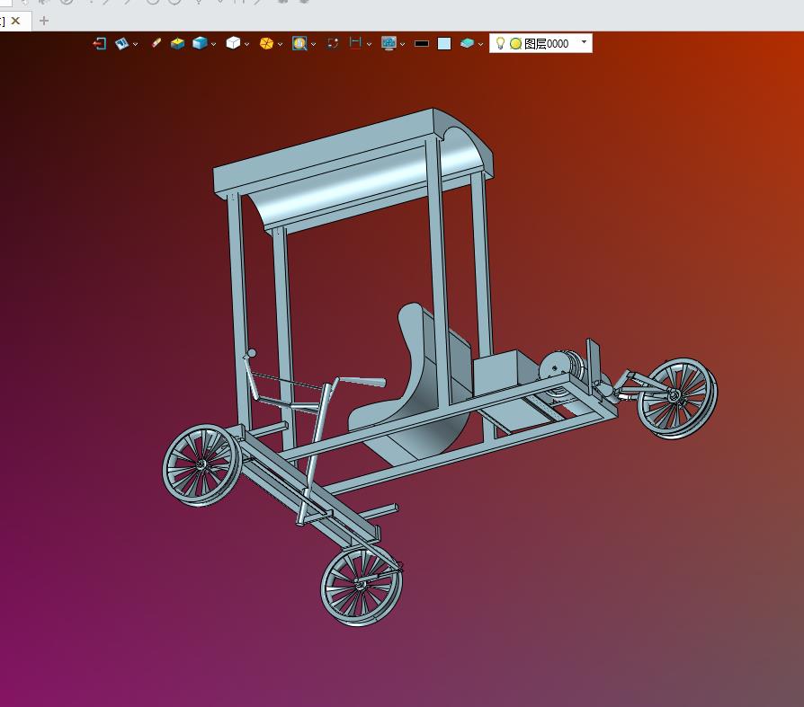Viewport: 804px width, 707px height.
Task: Expand the blue cube shading dropdown
Action: click(213, 44)
